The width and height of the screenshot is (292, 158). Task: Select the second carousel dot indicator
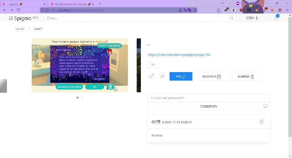82,98
